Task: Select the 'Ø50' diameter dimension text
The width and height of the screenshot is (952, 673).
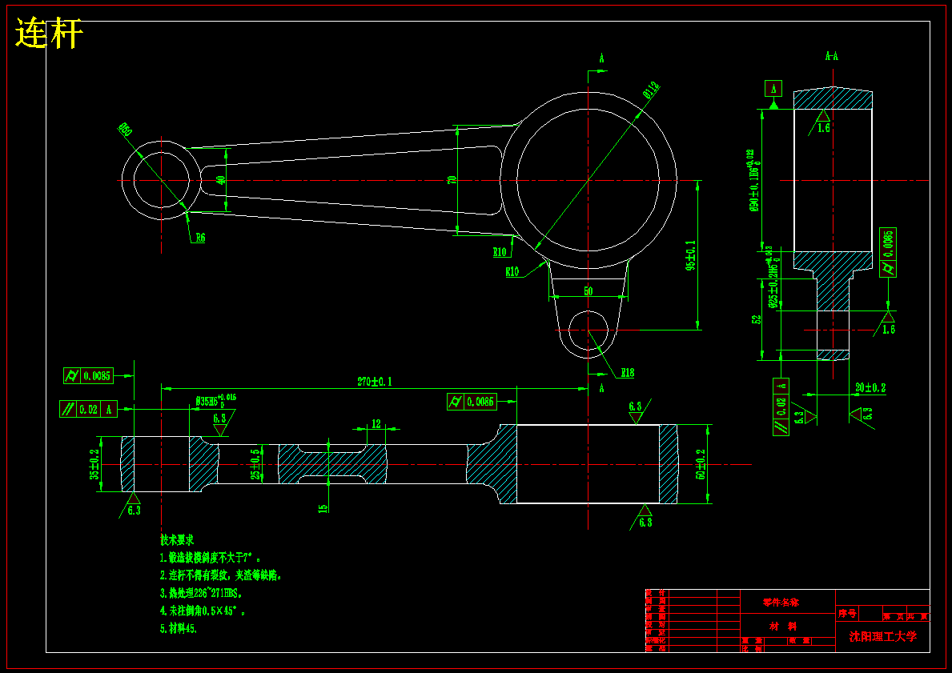Action: coord(125,130)
